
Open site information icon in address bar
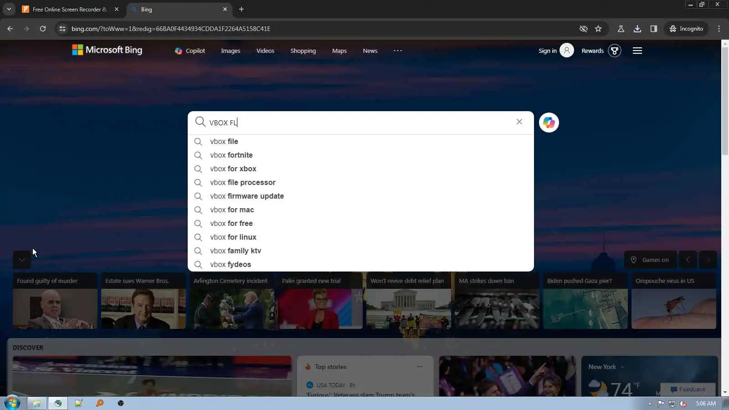[x=62, y=29]
